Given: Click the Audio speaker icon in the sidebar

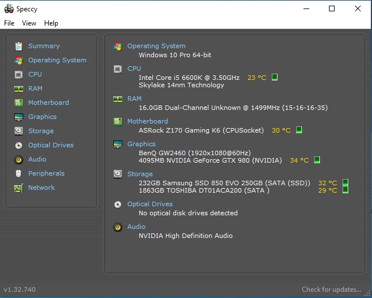Looking at the screenshot, I should (19, 159).
